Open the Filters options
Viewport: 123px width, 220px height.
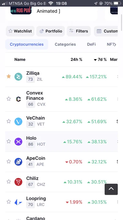tap(79, 31)
